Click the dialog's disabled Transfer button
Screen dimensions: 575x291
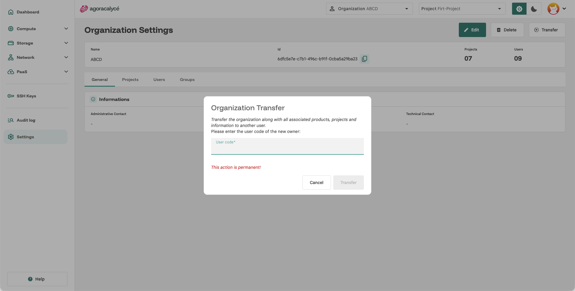(349, 183)
